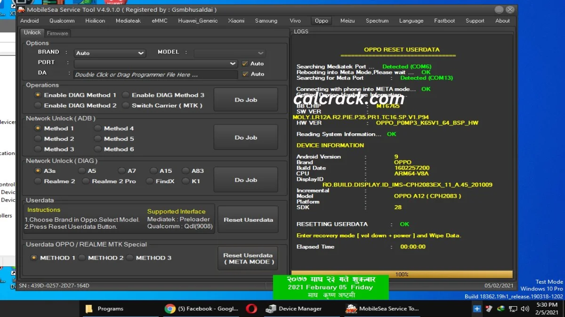565x317 pixels.
Task: Select Realme 2 Pro radio option
Action: pyautogui.click(x=109, y=181)
